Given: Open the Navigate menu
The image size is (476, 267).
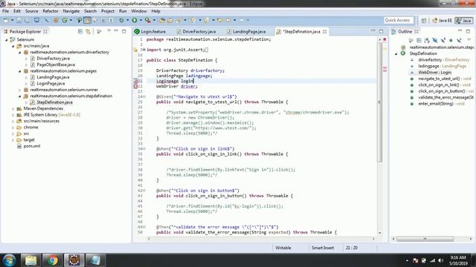Looking at the screenshot, I should click(71, 11).
